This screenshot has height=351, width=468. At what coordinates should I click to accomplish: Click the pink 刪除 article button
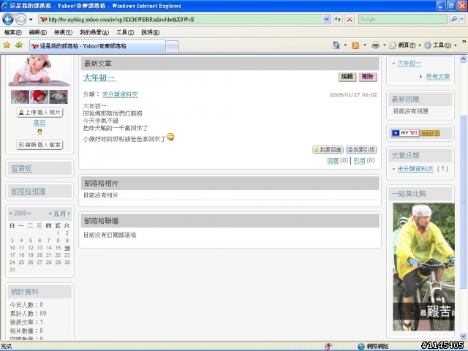368,77
